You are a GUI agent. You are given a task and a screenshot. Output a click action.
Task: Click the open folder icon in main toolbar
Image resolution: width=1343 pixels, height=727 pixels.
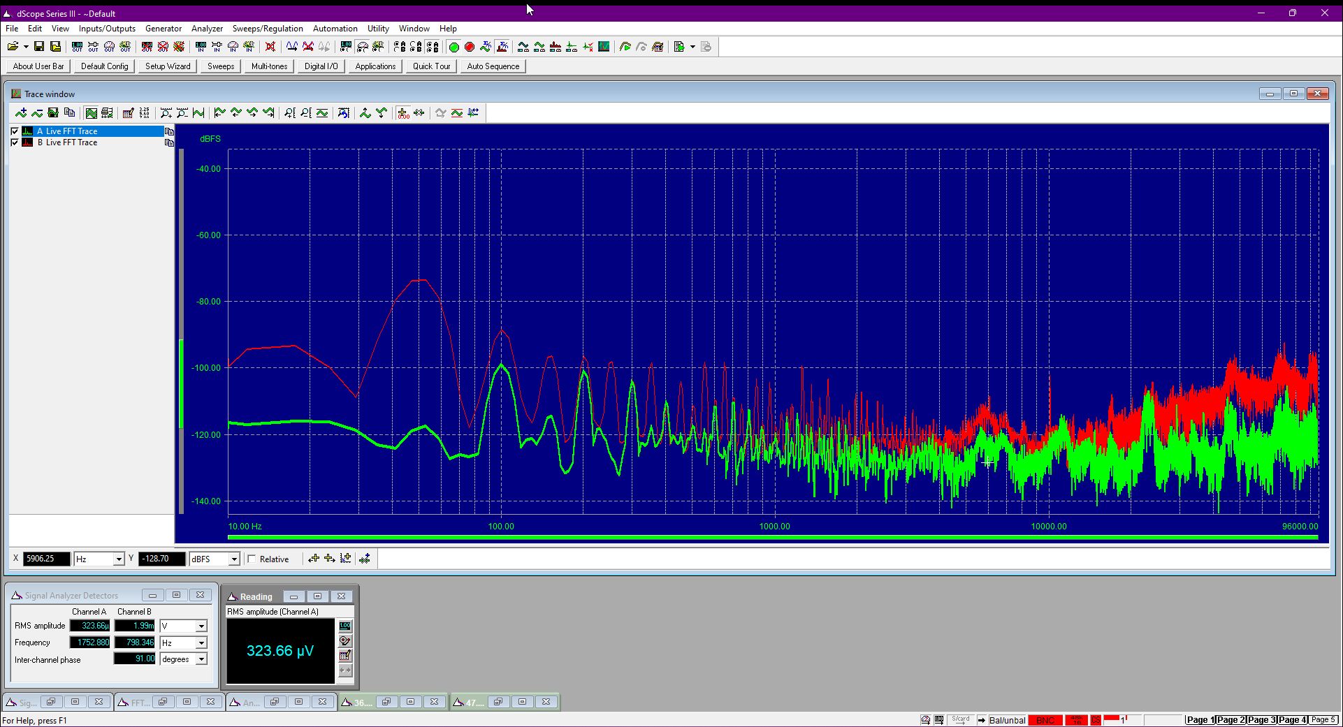pos(13,47)
